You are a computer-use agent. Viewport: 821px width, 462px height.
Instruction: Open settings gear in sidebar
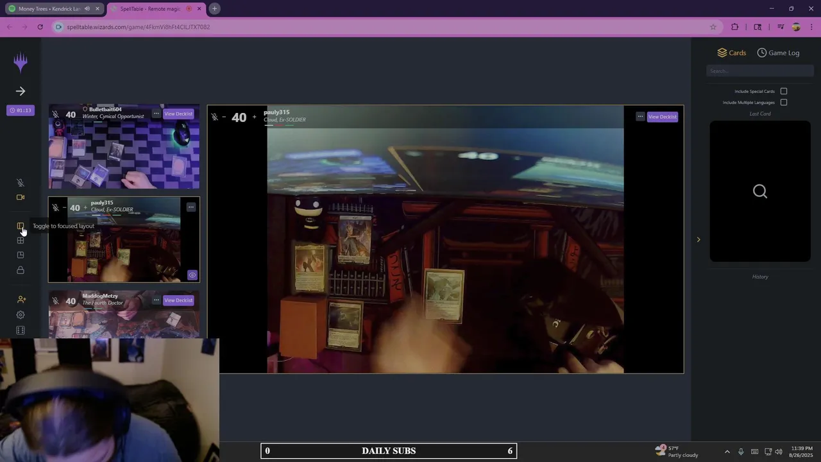coord(21,315)
